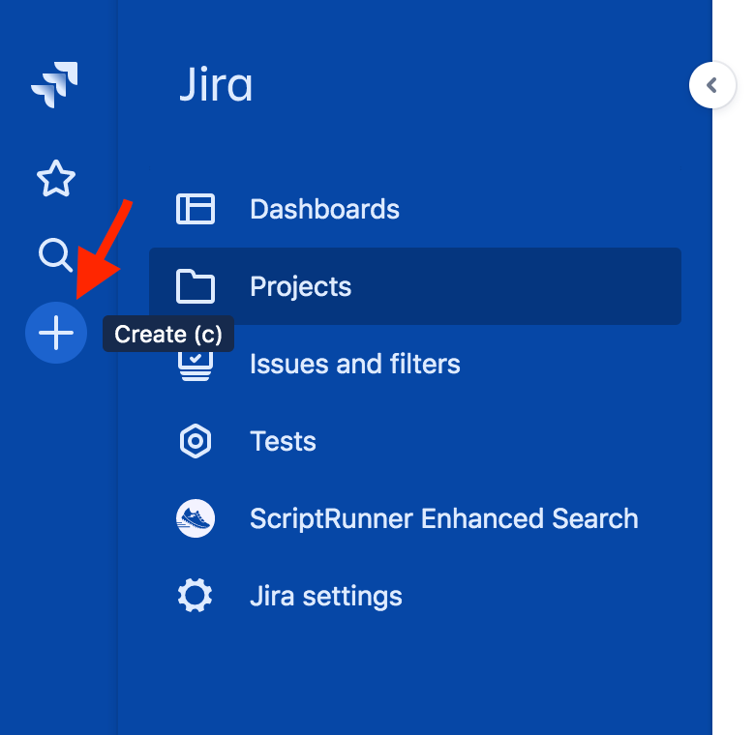Click the Jira heading text

coord(216,85)
